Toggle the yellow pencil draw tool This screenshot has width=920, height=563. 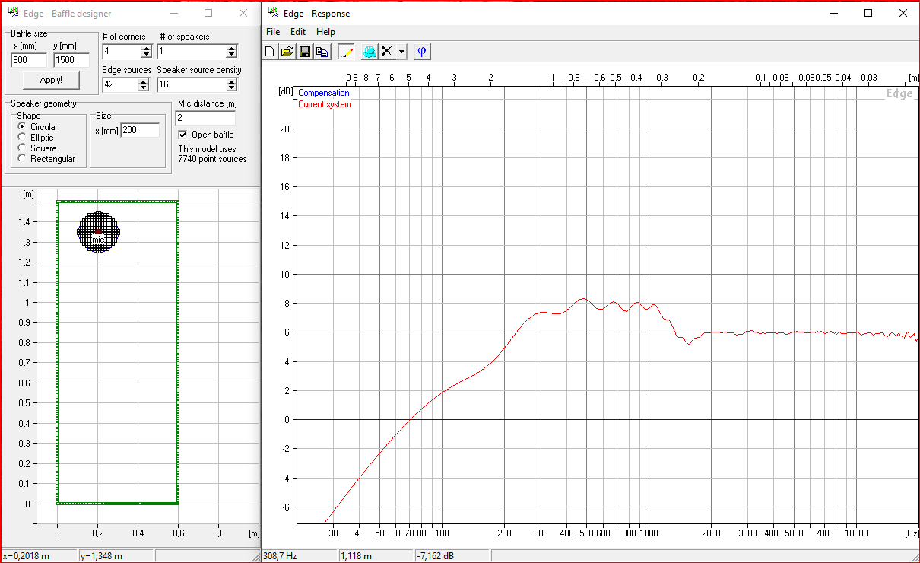(346, 52)
